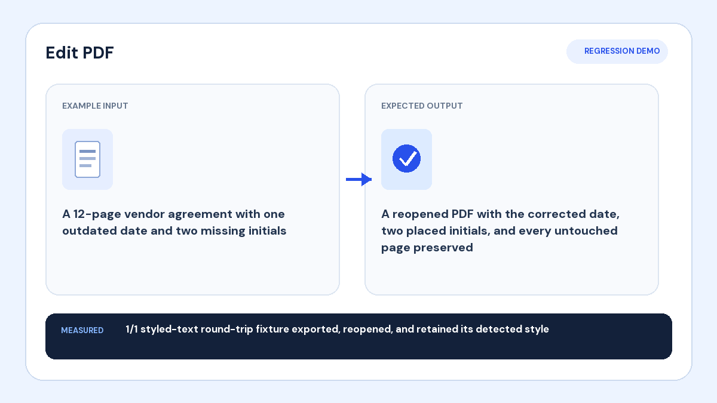Click the document page icon

(87, 159)
